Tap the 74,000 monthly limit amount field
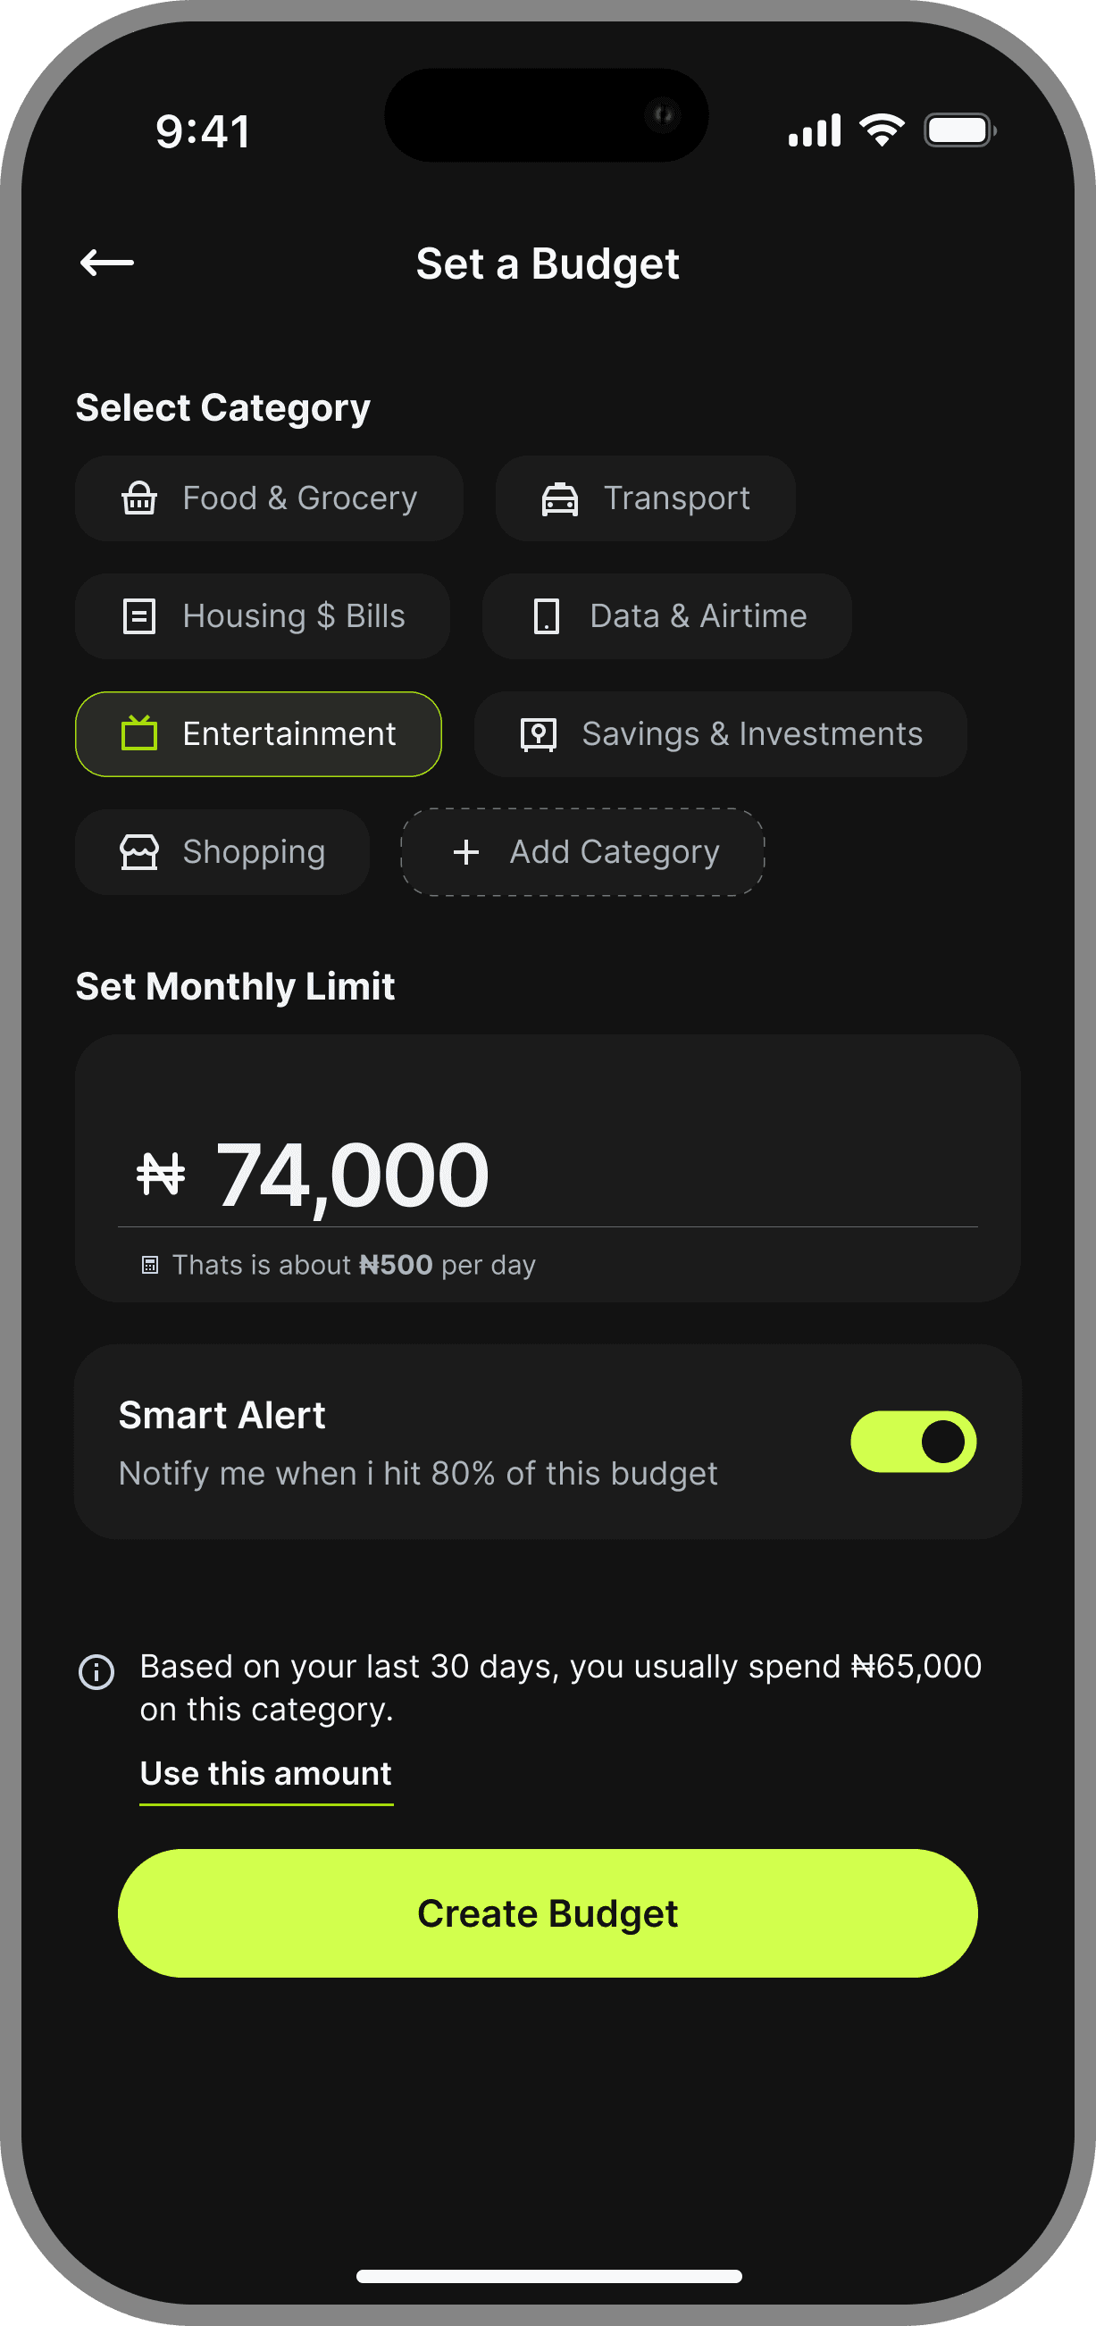 pyautogui.click(x=352, y=1174)
